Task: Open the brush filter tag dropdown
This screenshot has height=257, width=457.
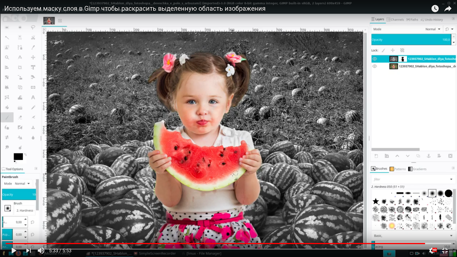Action: pos(451,179)
